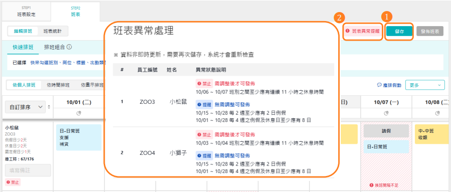
Task: Switch to 編輯排班 mode
Action: click(x=23, y=31)
